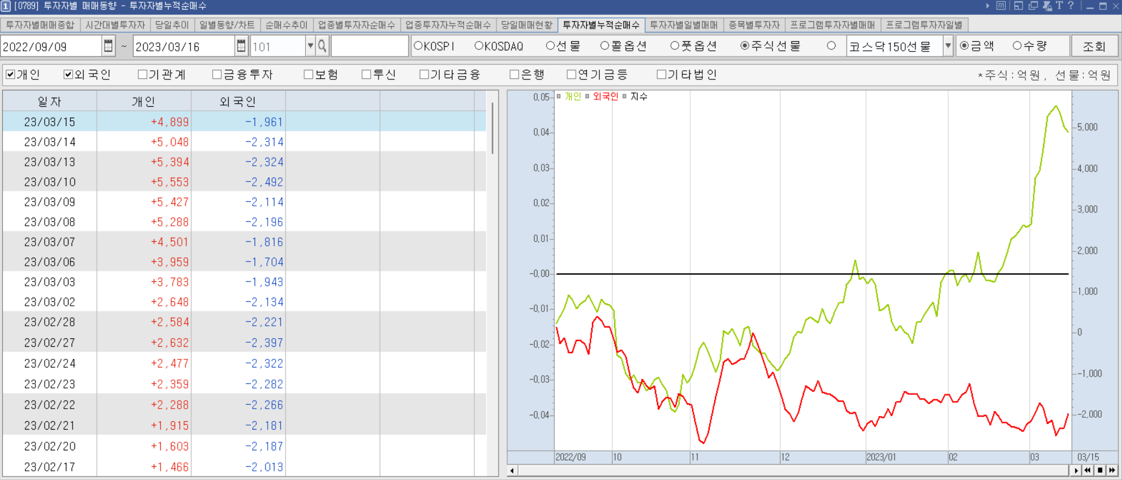Click the chart horizontal scrollbar track
Image resolution: width=1122 pixels, height=480 pixels.
coord(794,470)
